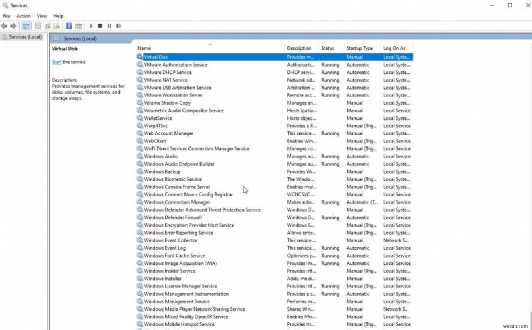
Task: Toggle the Show/Hide Console Tree toolbar button
Action: tap(26, 26)
